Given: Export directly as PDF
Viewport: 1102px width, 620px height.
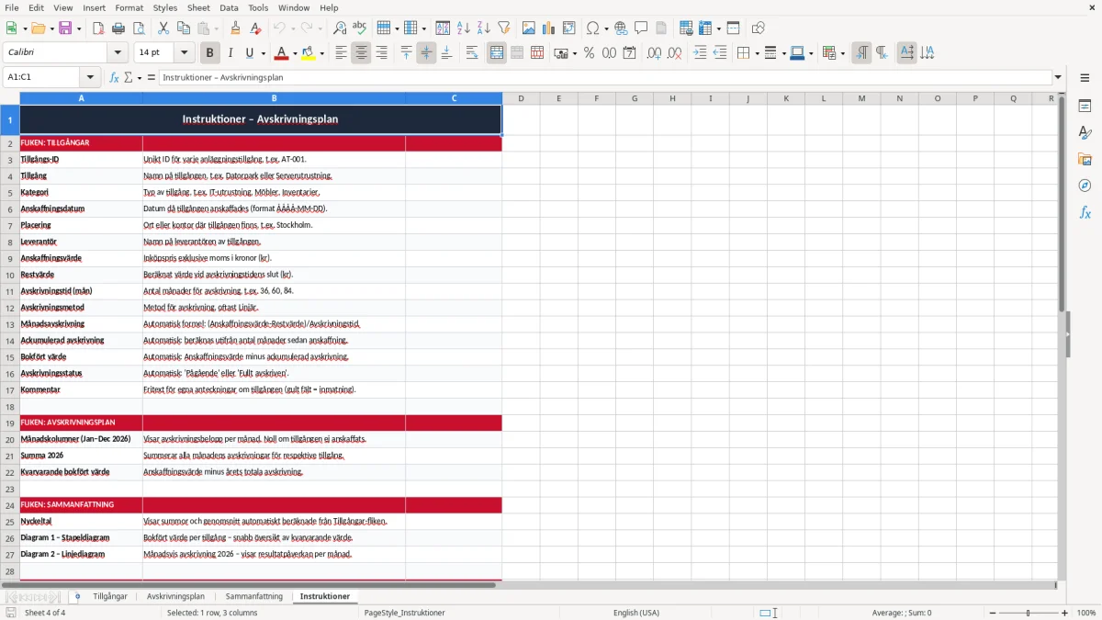Looking at the screenshot, I should click(98, 28).
